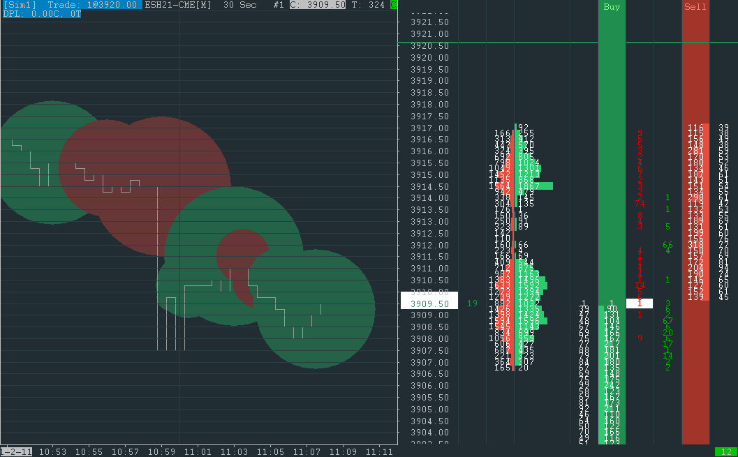
Task: Click the green indicator box in header
Action: (394, 5)
